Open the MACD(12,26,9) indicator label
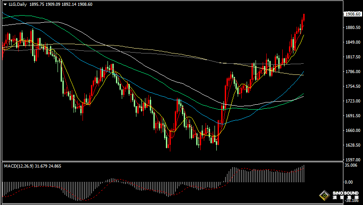The width and height of the screenshot is (363, 205). coord(19,166)
